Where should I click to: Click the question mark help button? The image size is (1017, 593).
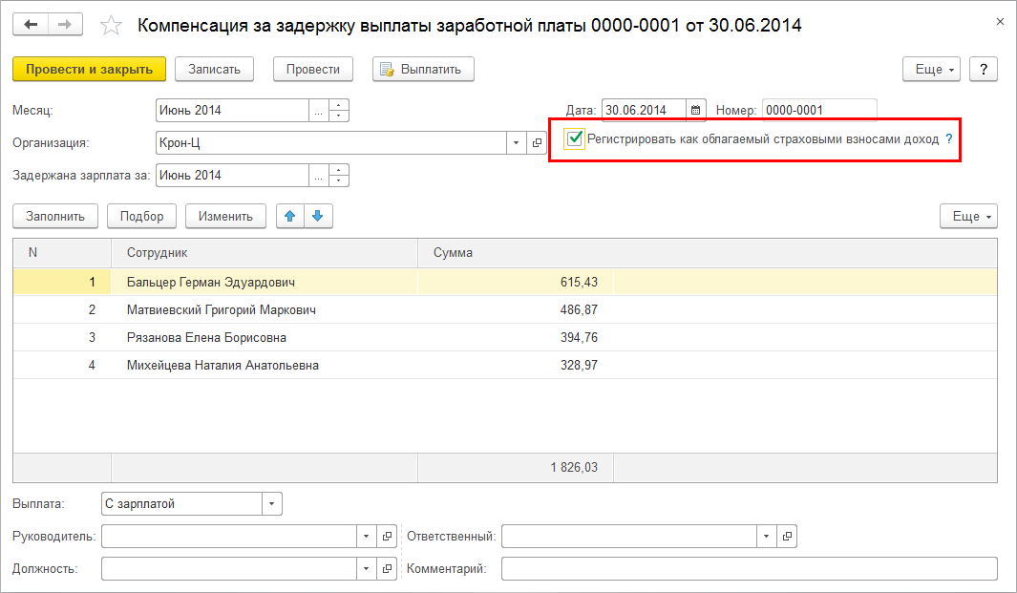coord(983,69)
